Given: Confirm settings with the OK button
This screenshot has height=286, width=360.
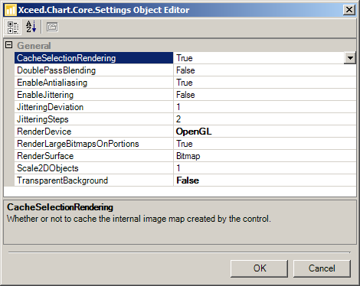Looking at the screenshot, I should (x=259, y=268).
